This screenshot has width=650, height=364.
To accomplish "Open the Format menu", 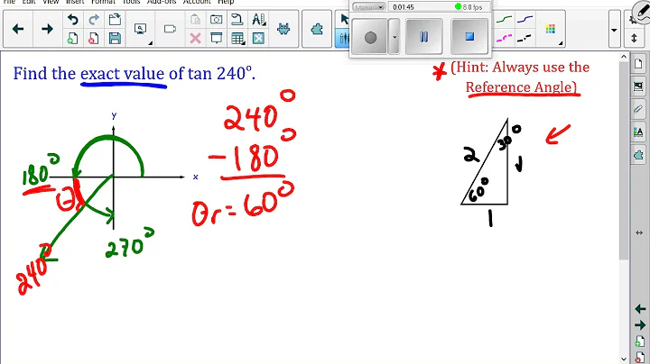I will click(103, 2).
